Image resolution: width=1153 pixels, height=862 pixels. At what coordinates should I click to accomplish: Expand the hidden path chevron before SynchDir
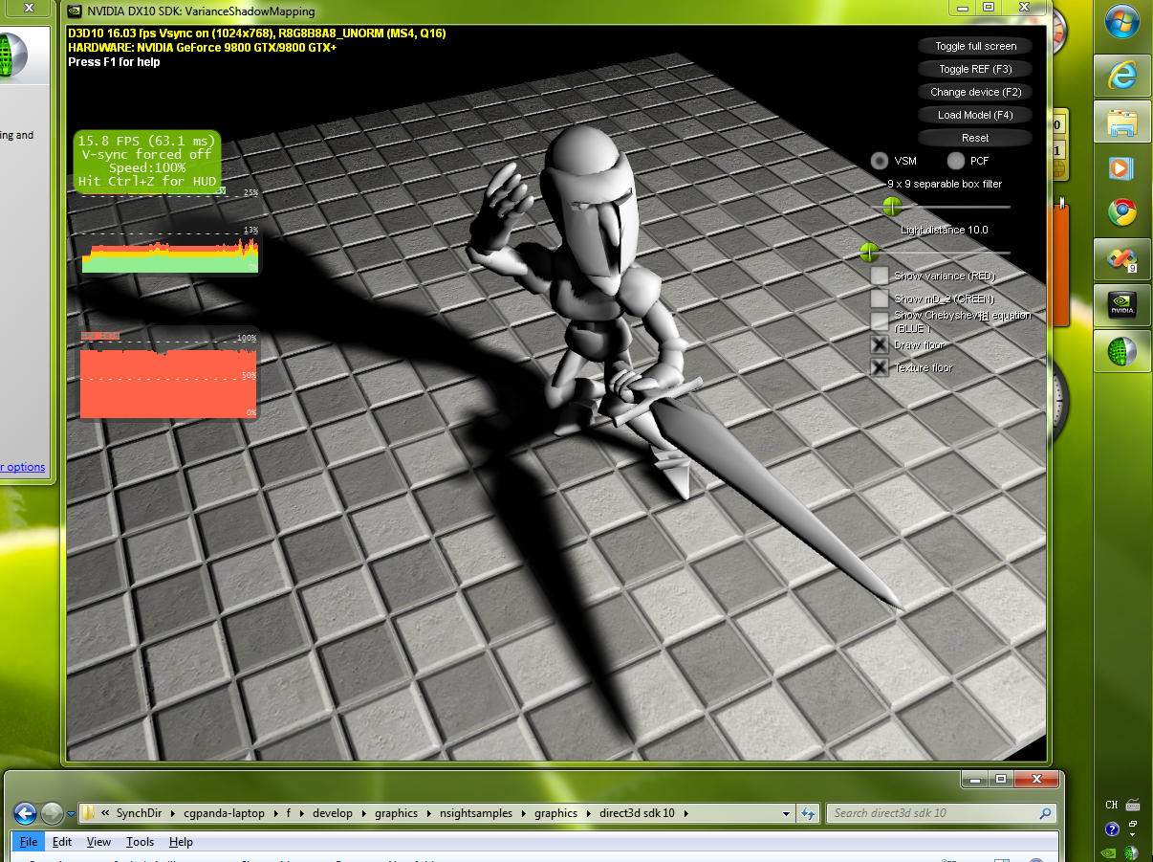coord(105,814)
